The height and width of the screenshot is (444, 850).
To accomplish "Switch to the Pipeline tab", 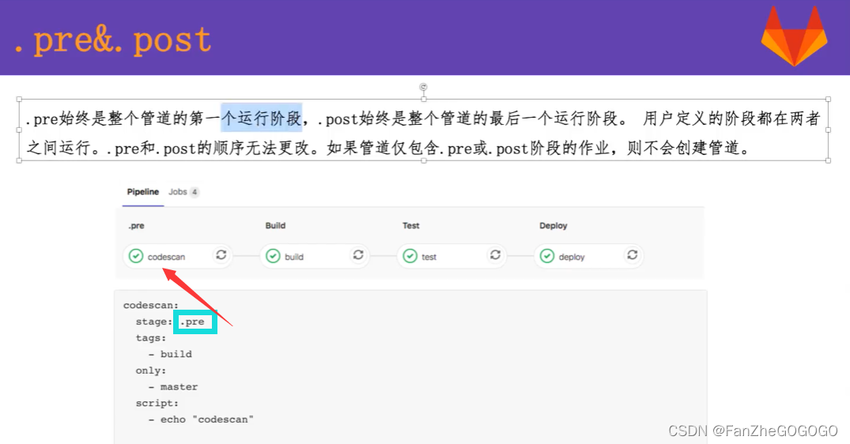I will pos(143,192).
